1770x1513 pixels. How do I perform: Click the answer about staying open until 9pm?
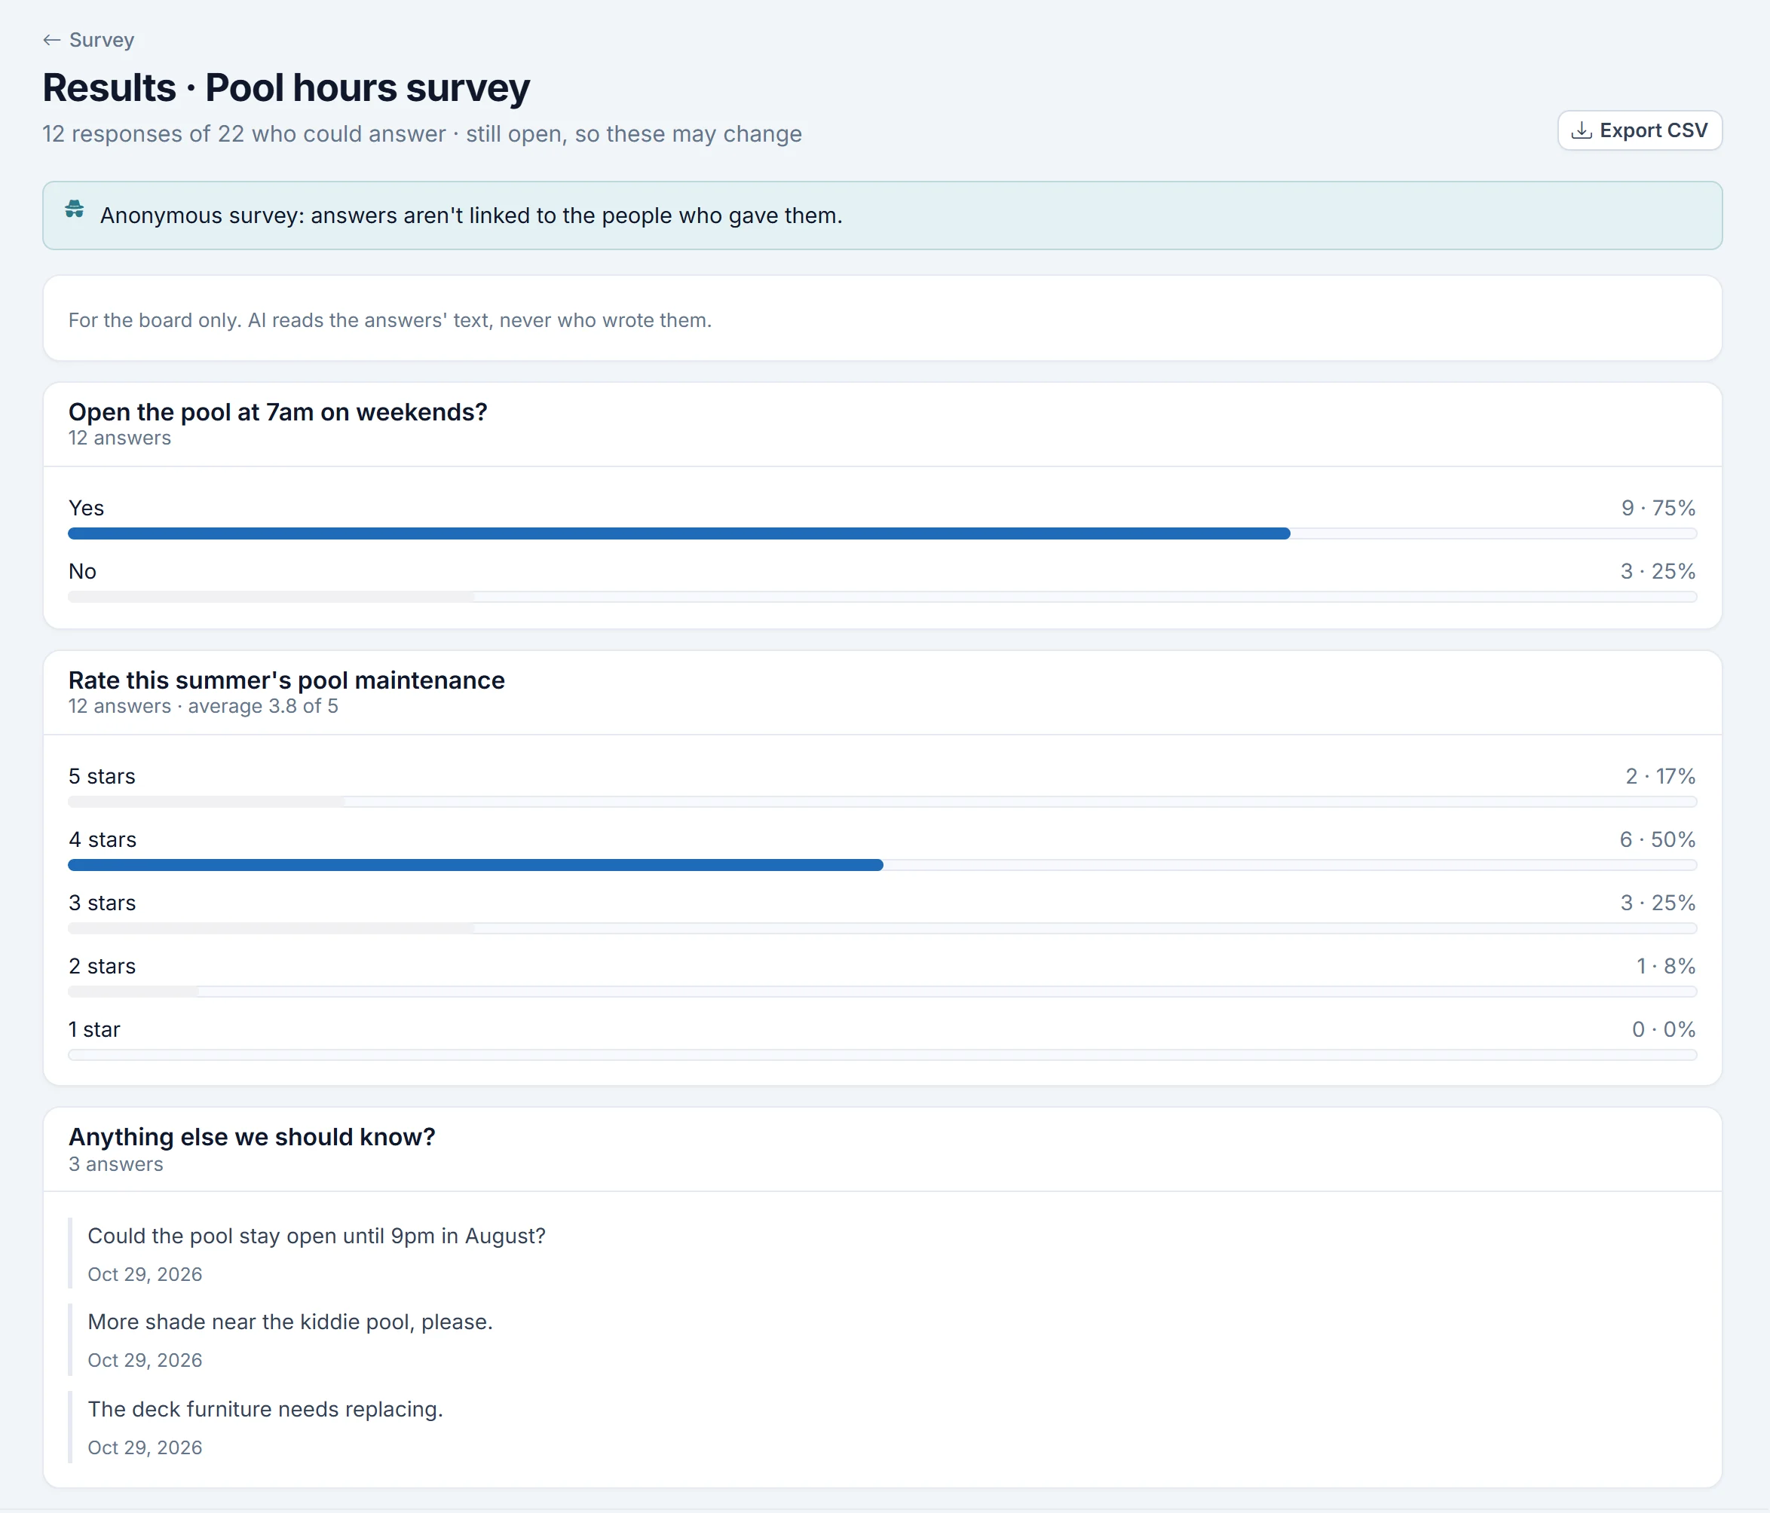tap(316, 1236)
